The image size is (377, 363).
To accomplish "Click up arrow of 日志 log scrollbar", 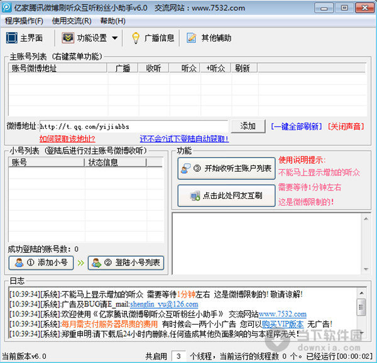I will click(x=361, y=293).
